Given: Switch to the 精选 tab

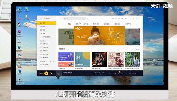Looking at the screenshot, I should [69, 24].
